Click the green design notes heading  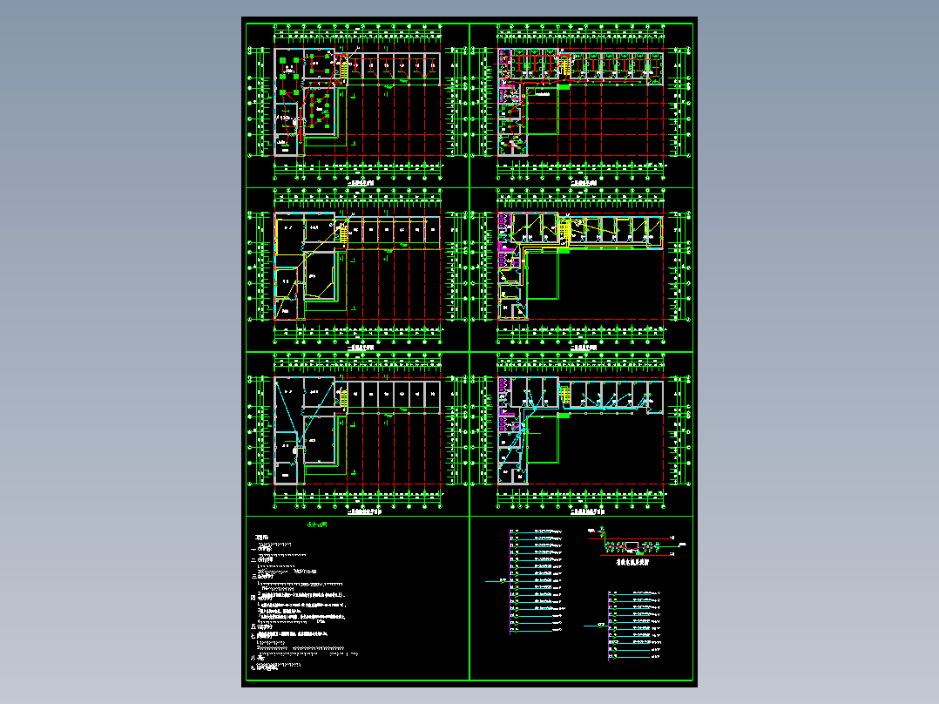point(317,525)
